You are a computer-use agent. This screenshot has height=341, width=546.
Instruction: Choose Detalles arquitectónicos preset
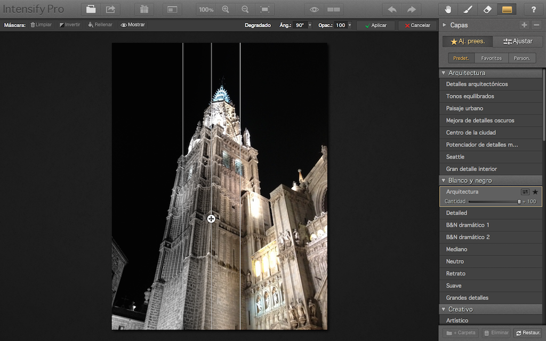pos(491,84)
